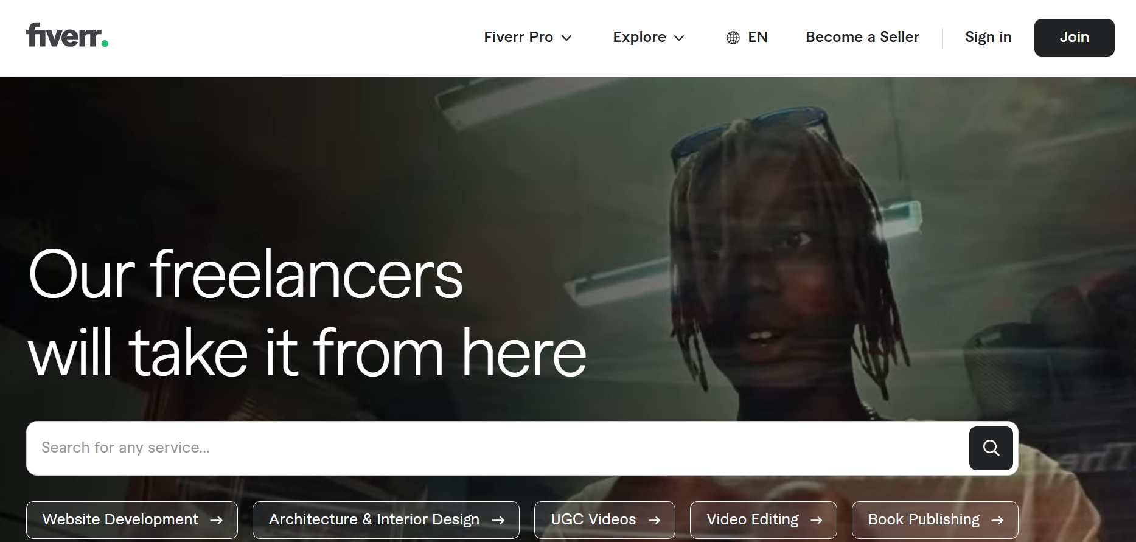Select the Website Development category

[132, 520]
